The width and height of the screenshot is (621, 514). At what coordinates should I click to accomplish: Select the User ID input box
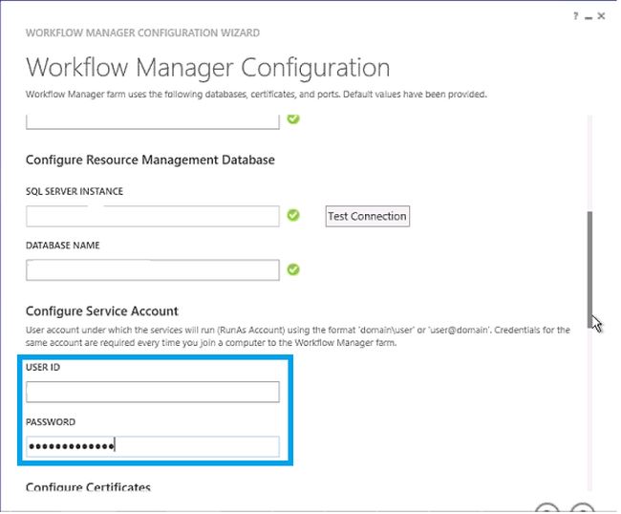[153, 392]
